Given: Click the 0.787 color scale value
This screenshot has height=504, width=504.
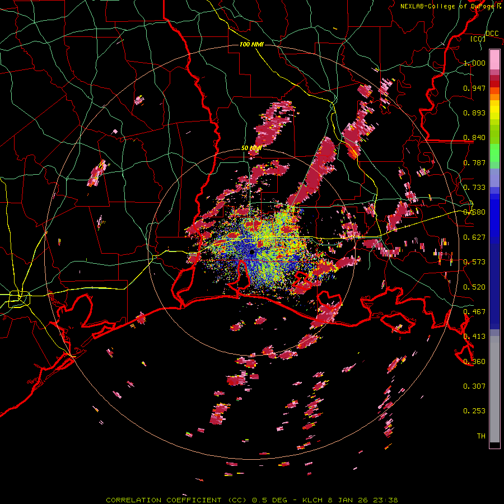Looking at the screenshot, I should pos(474,162).
